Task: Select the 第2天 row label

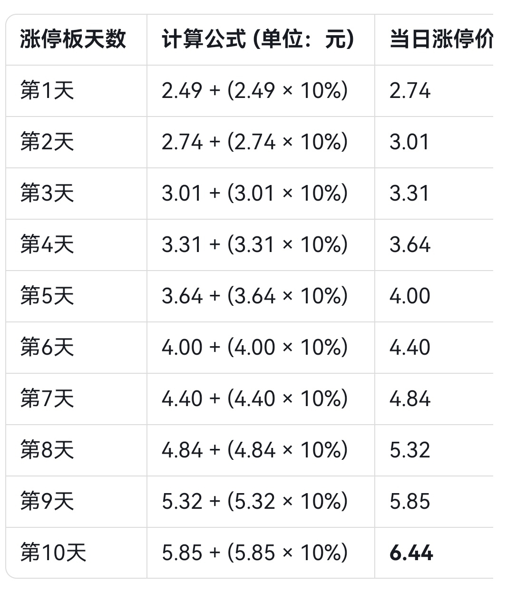Action: [x=47, y=142]
